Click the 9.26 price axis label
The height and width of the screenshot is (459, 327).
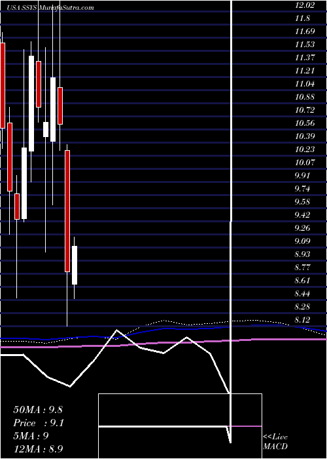302,228
